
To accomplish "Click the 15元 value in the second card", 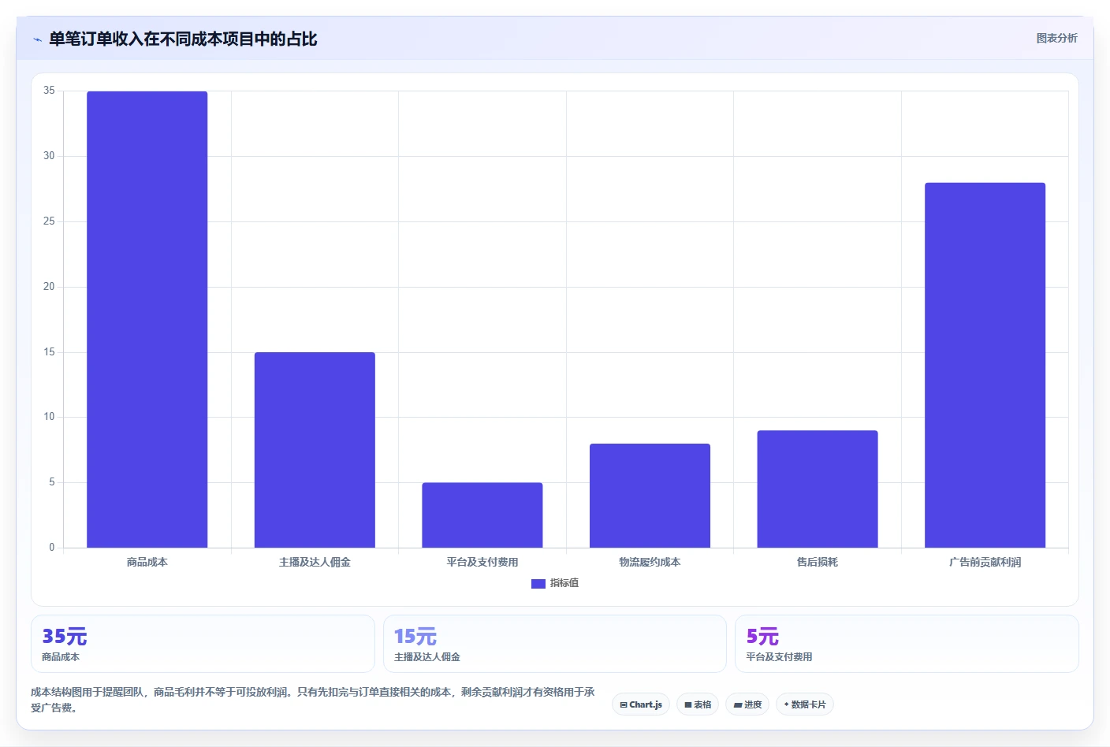I will pos(415,636).
